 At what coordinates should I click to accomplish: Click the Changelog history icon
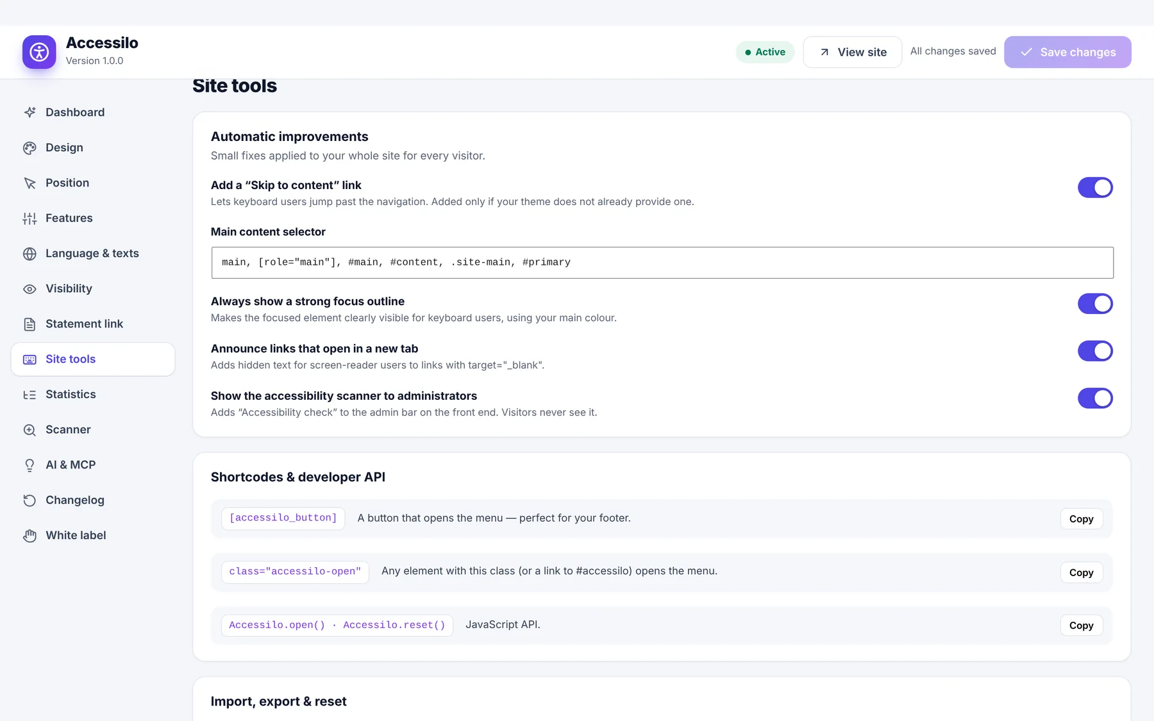(x=29, y=501)
